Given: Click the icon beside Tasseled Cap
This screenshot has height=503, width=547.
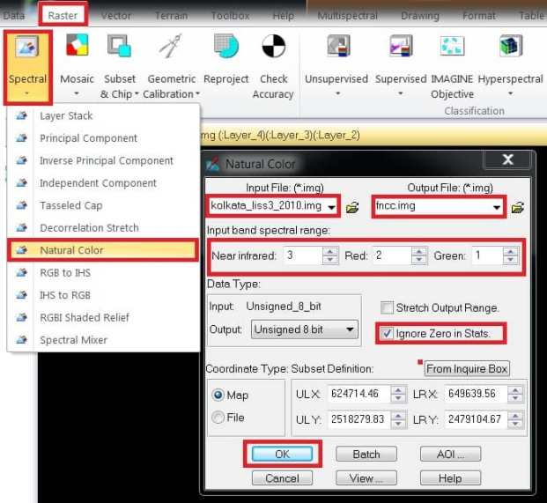Looking at the screenshot, I should pos(22,205).
